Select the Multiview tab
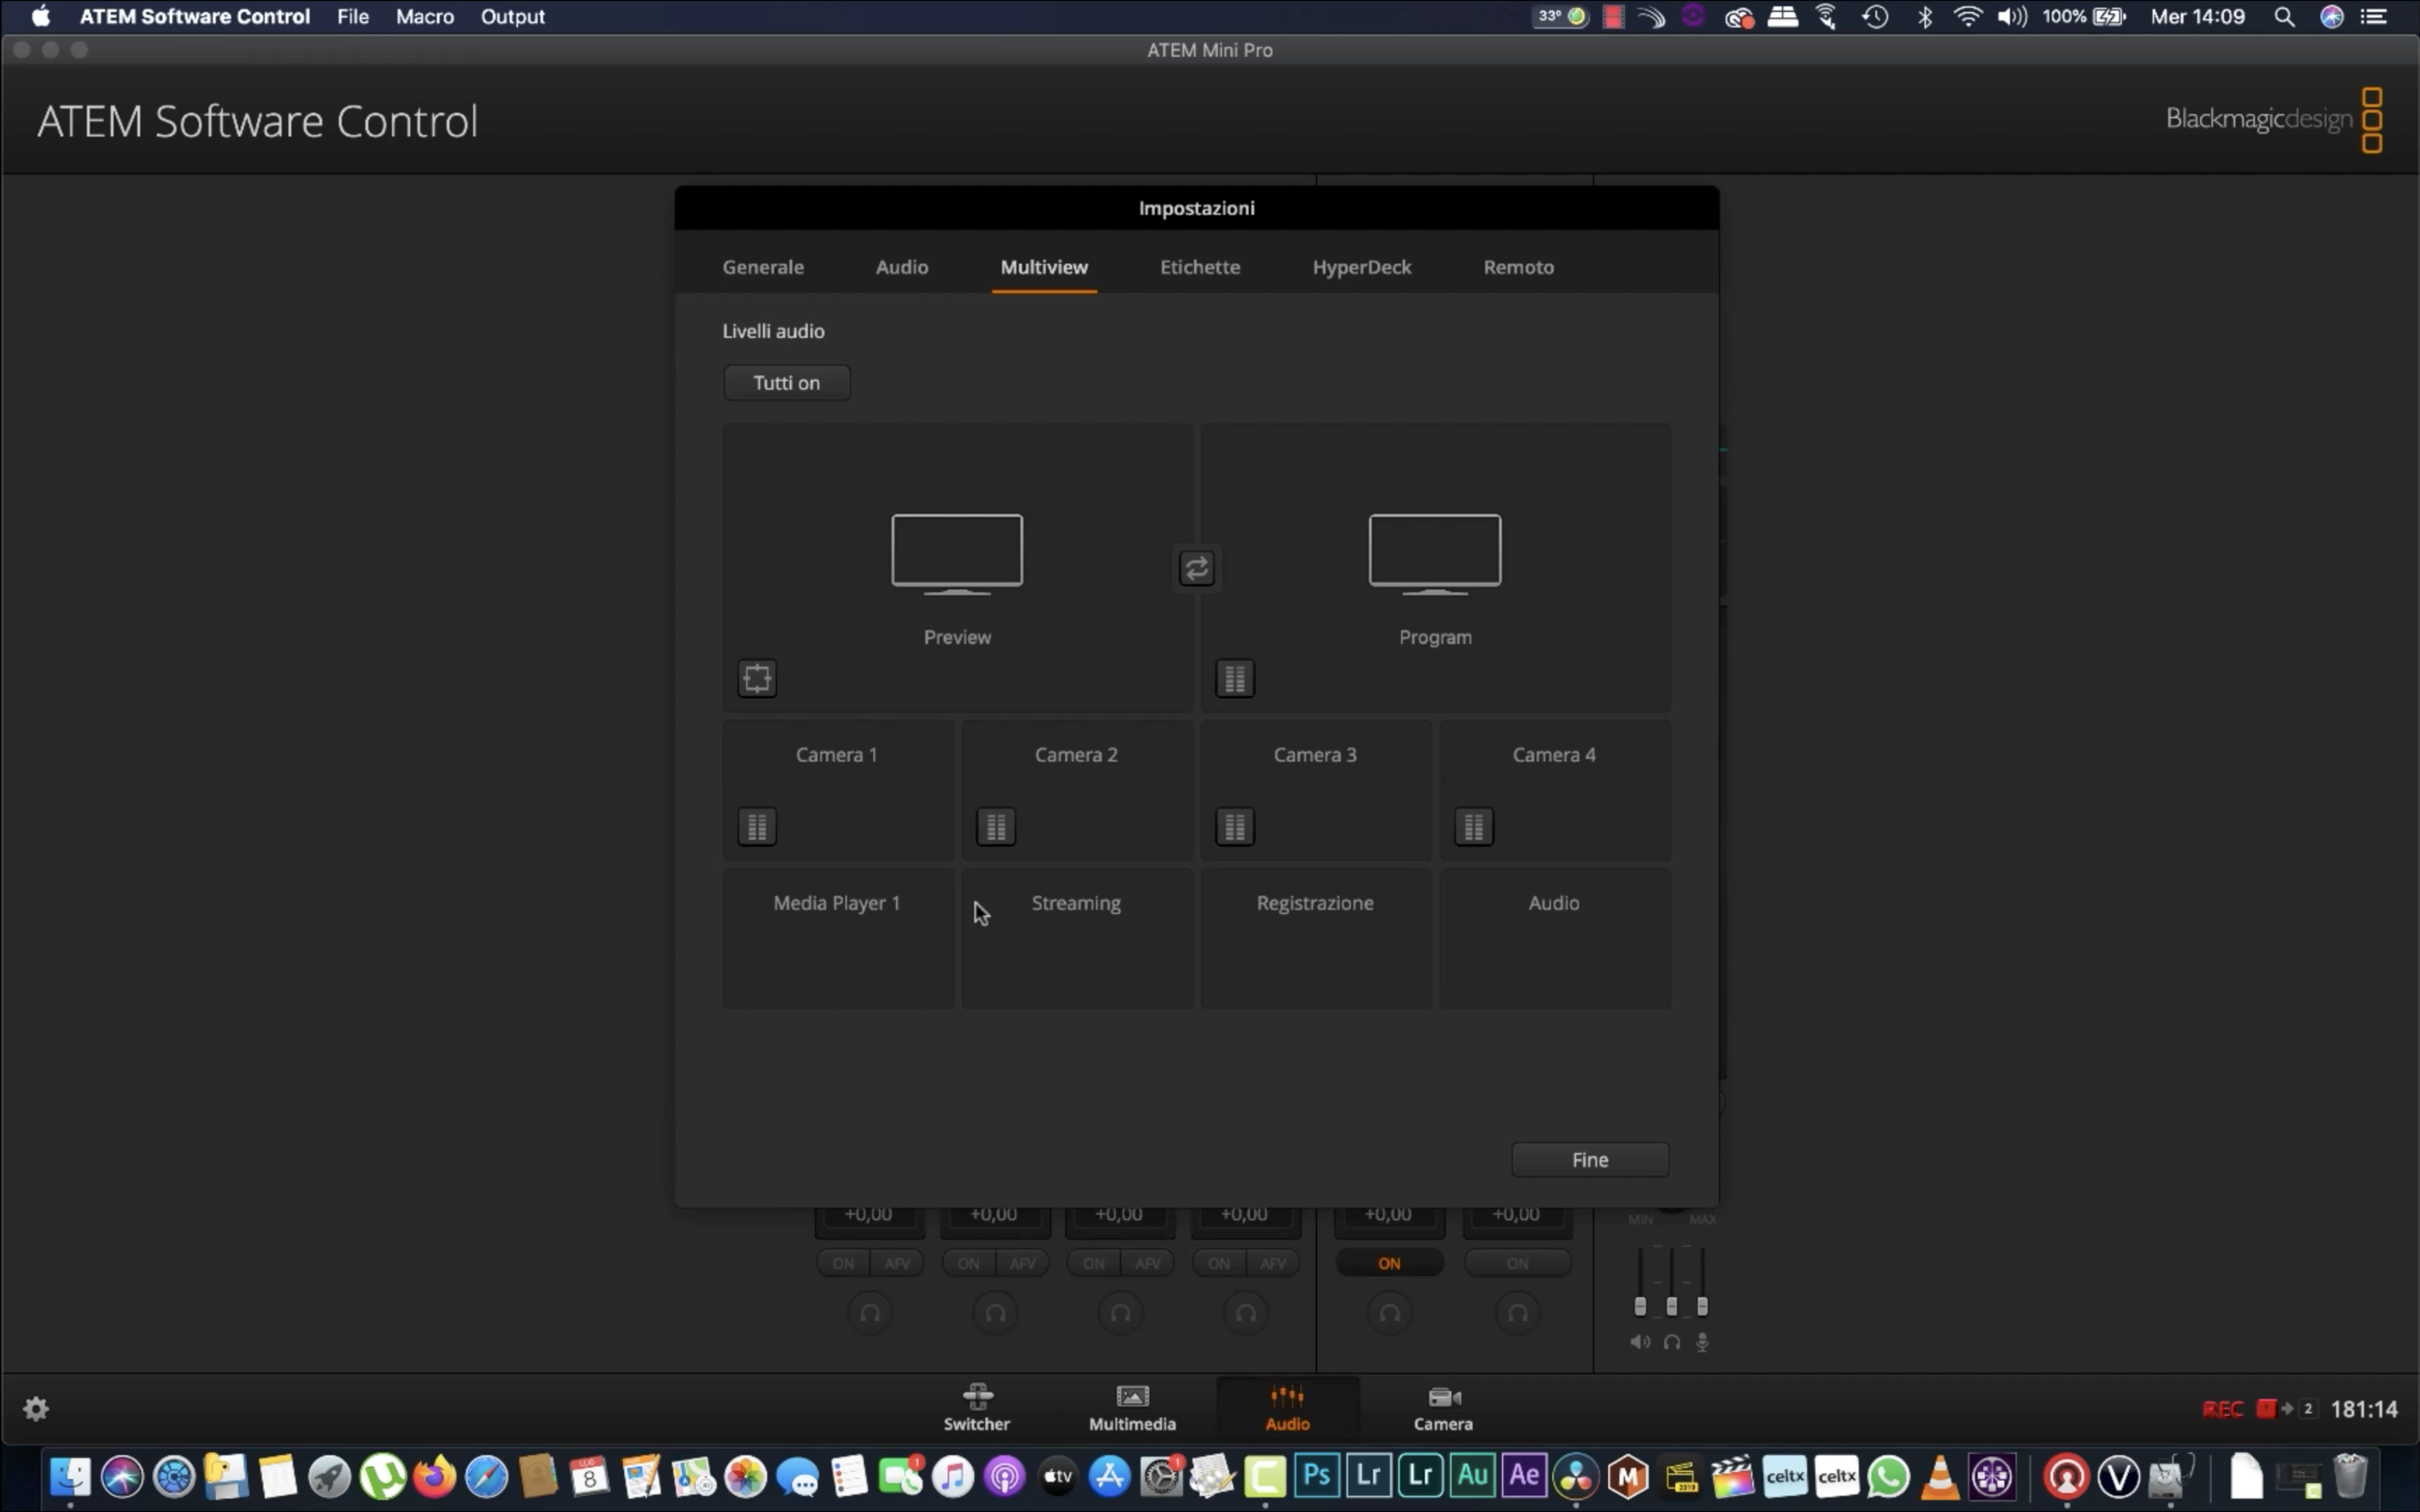2420x1512 pixels. (x=1044, y=267)
